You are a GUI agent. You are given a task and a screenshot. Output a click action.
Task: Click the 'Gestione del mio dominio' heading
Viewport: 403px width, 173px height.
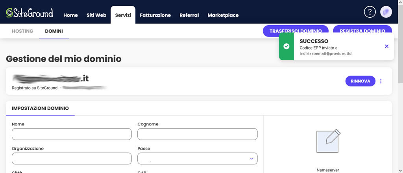(64, 59)
